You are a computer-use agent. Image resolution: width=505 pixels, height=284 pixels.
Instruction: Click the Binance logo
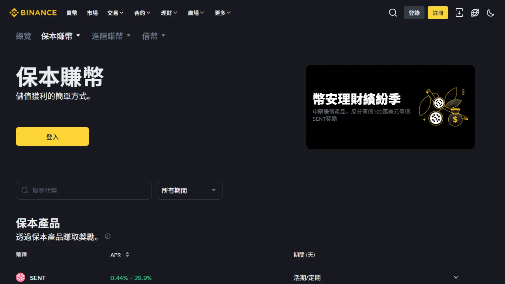click(x=33, y=13)
